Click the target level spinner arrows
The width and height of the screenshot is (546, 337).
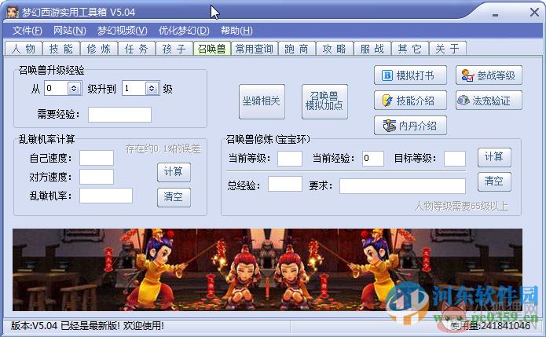click(x=152, y=89)
